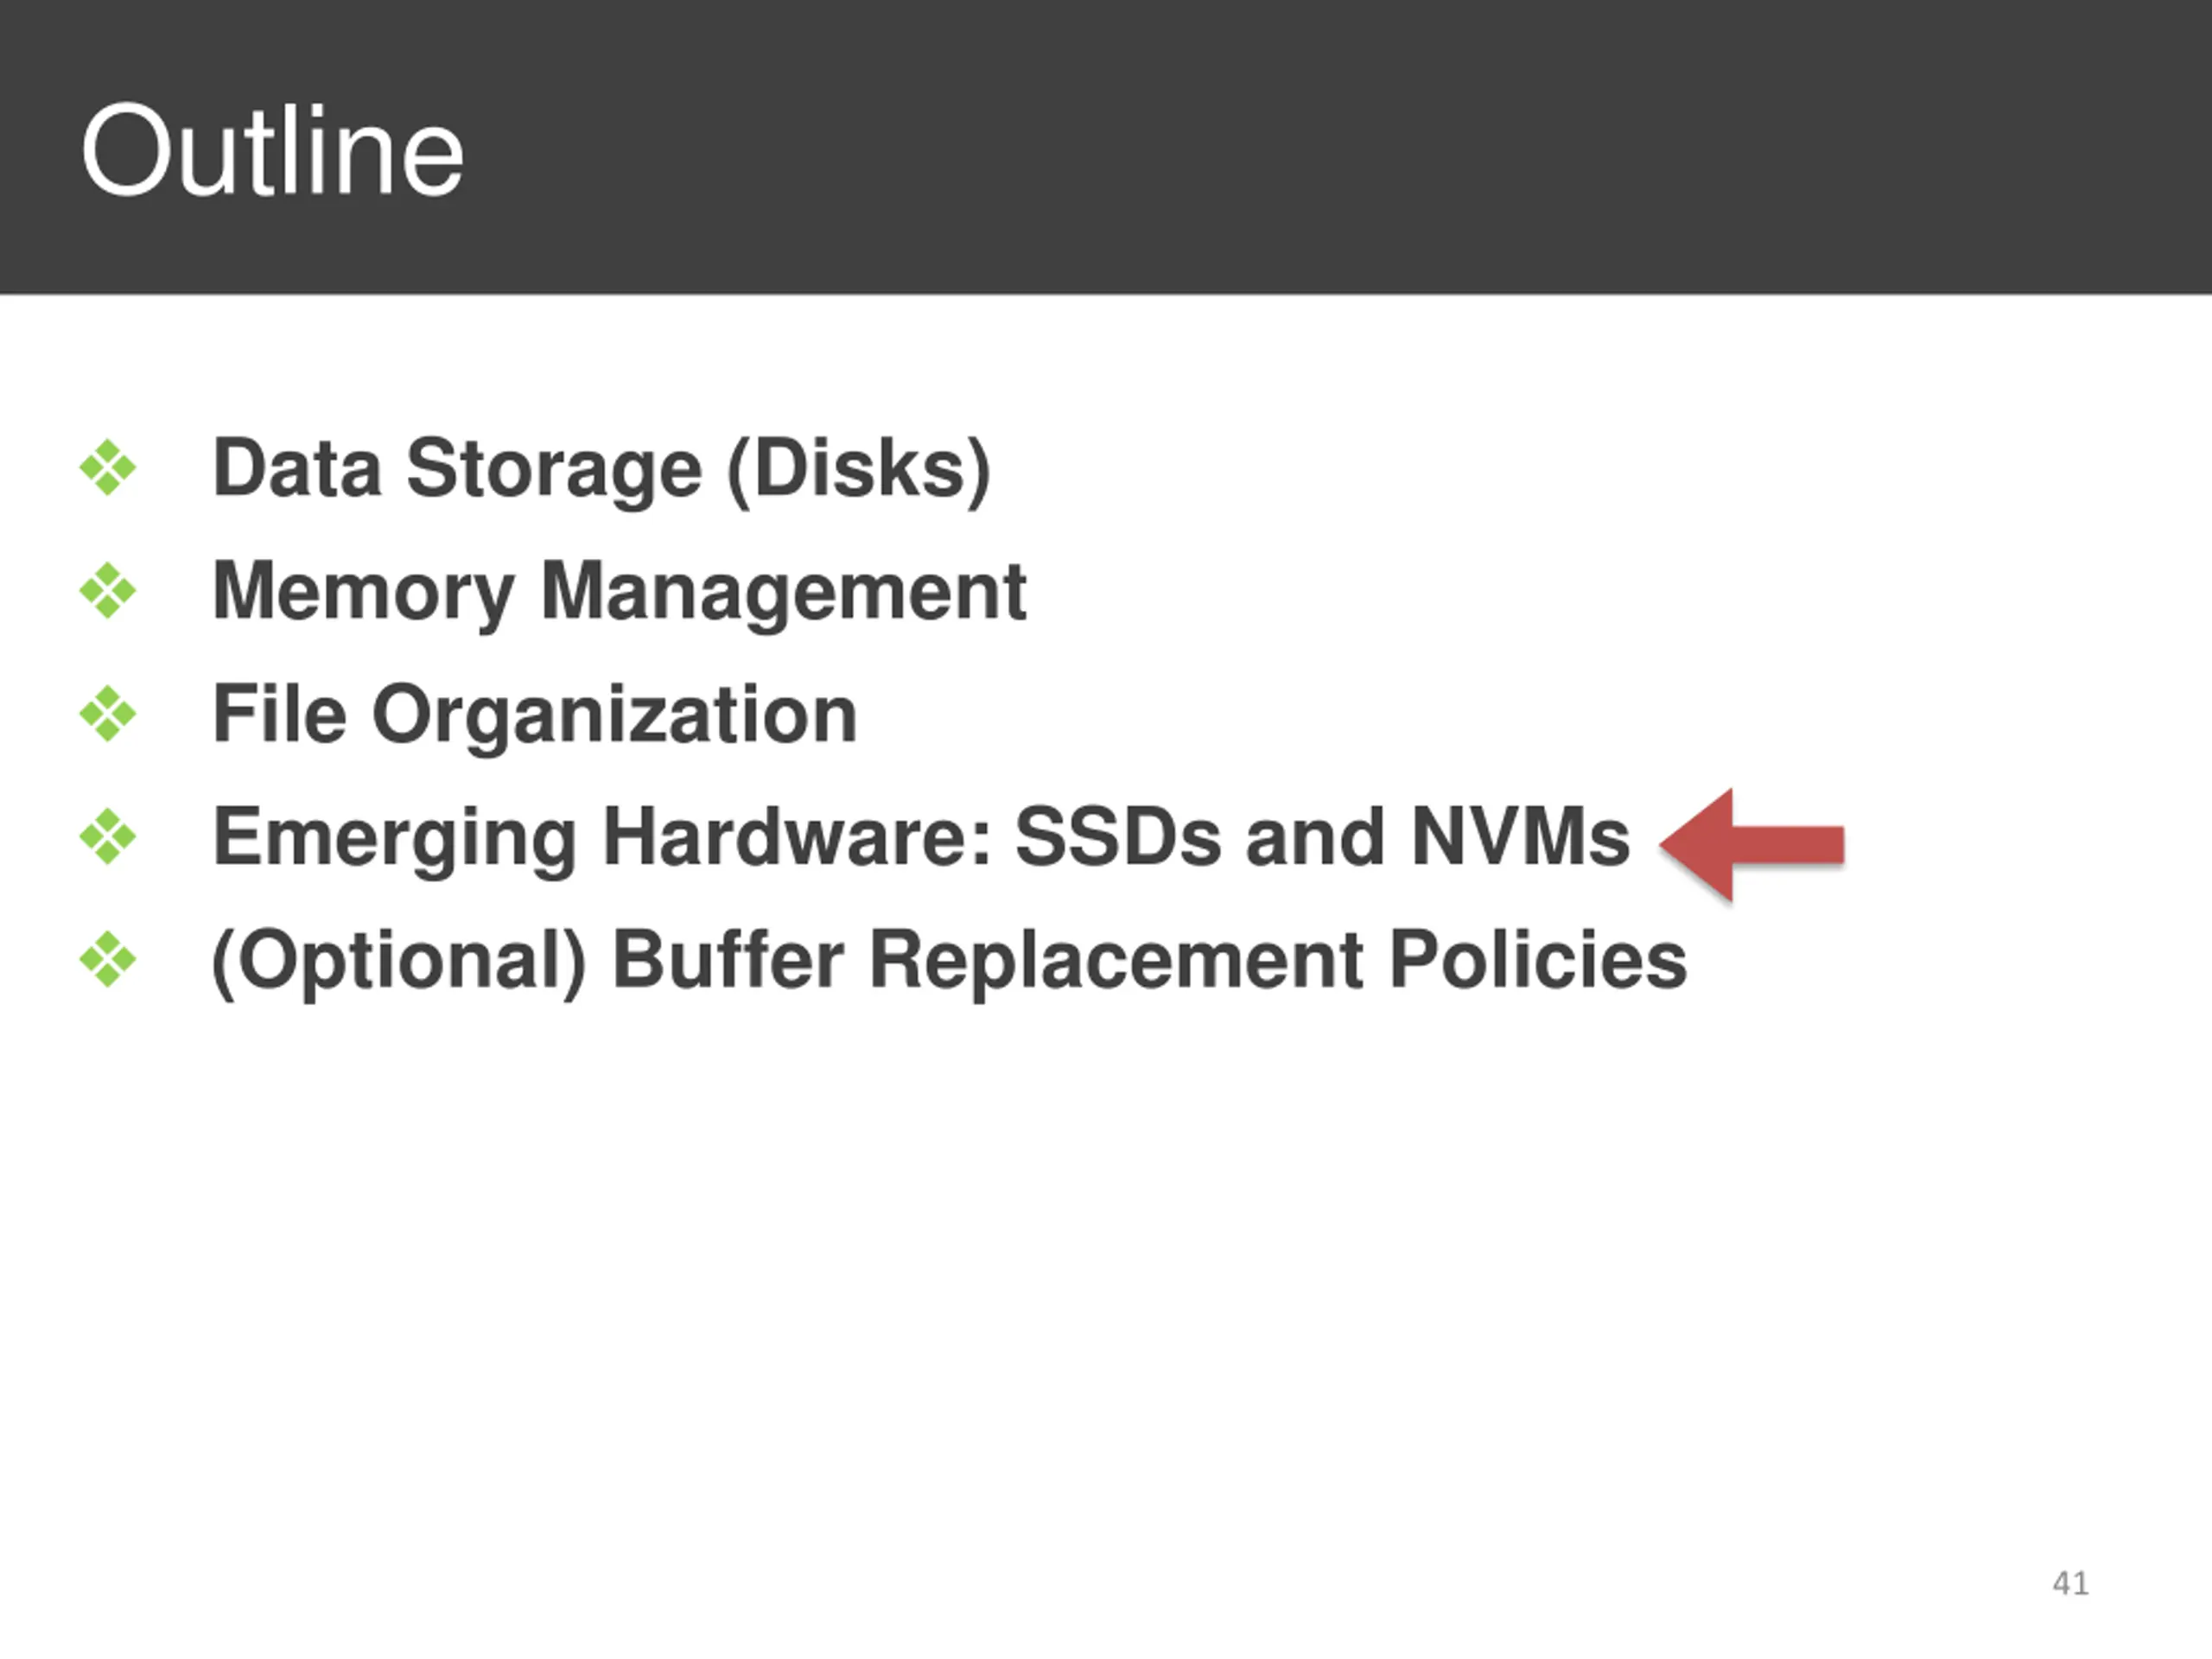This screenshot has height=1659, width=2212.
Task: Click the Outline slide title
Action: pos(272,151)
